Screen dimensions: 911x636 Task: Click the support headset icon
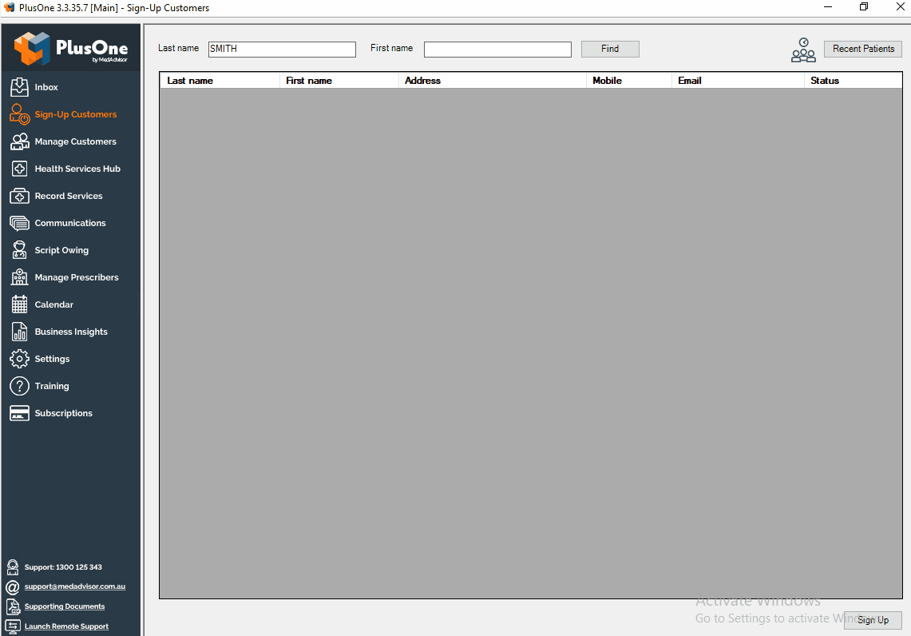tap(12, 566)
